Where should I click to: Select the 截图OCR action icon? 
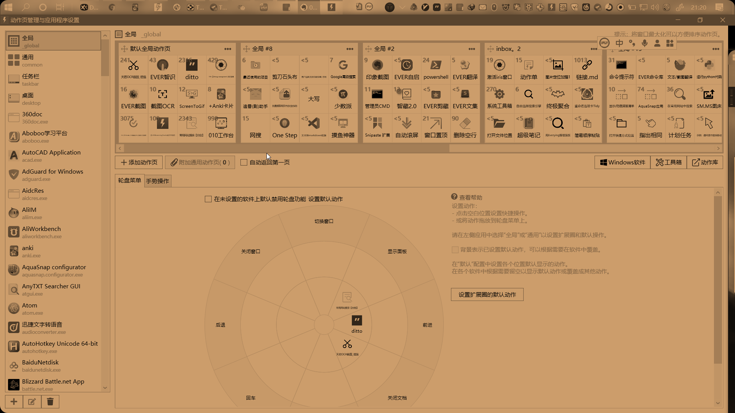pos(163,94)
